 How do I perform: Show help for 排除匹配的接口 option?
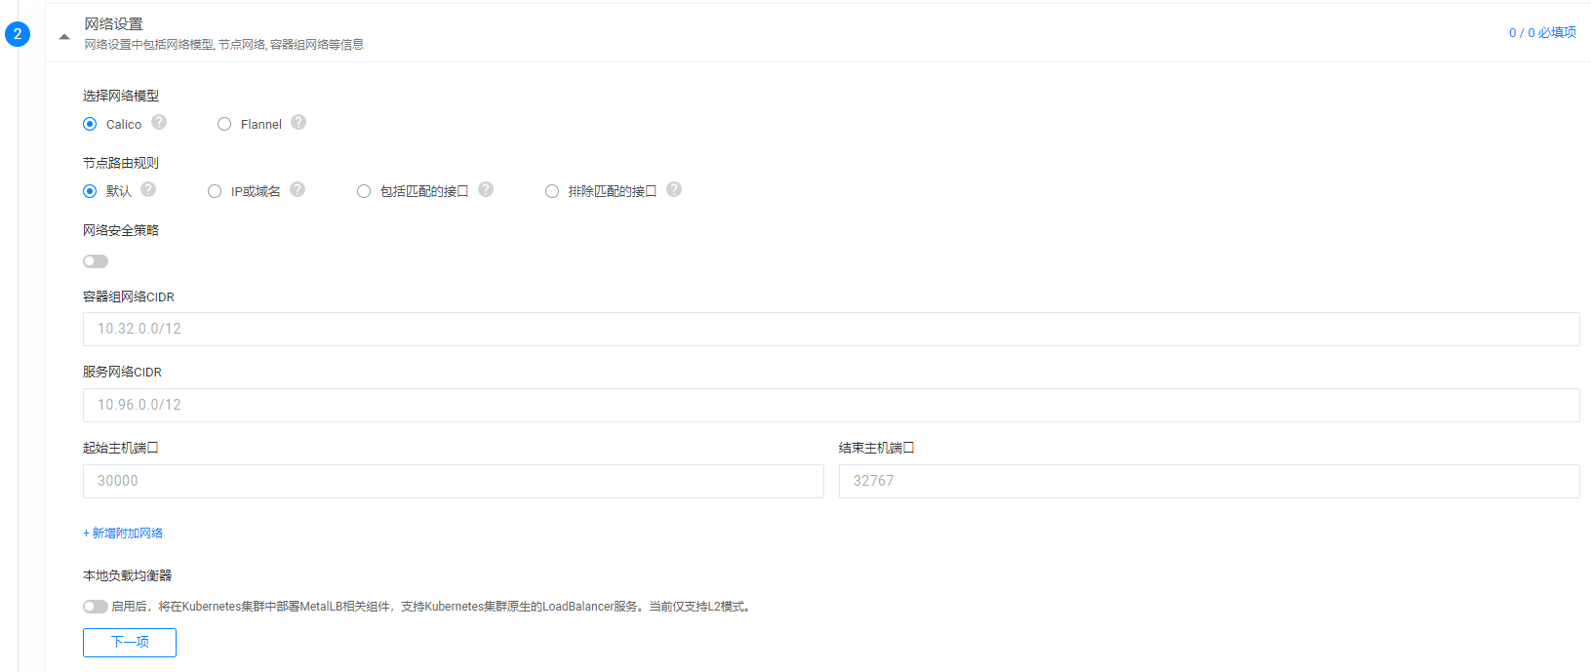coord(674,190)
